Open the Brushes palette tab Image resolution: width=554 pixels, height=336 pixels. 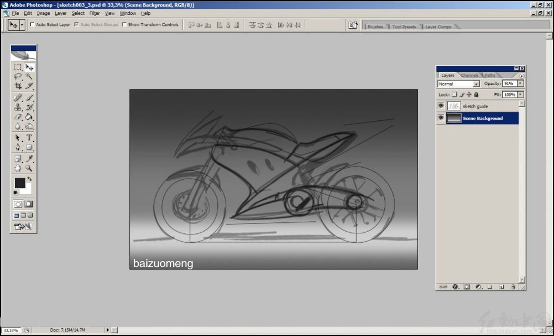(375, 26)
